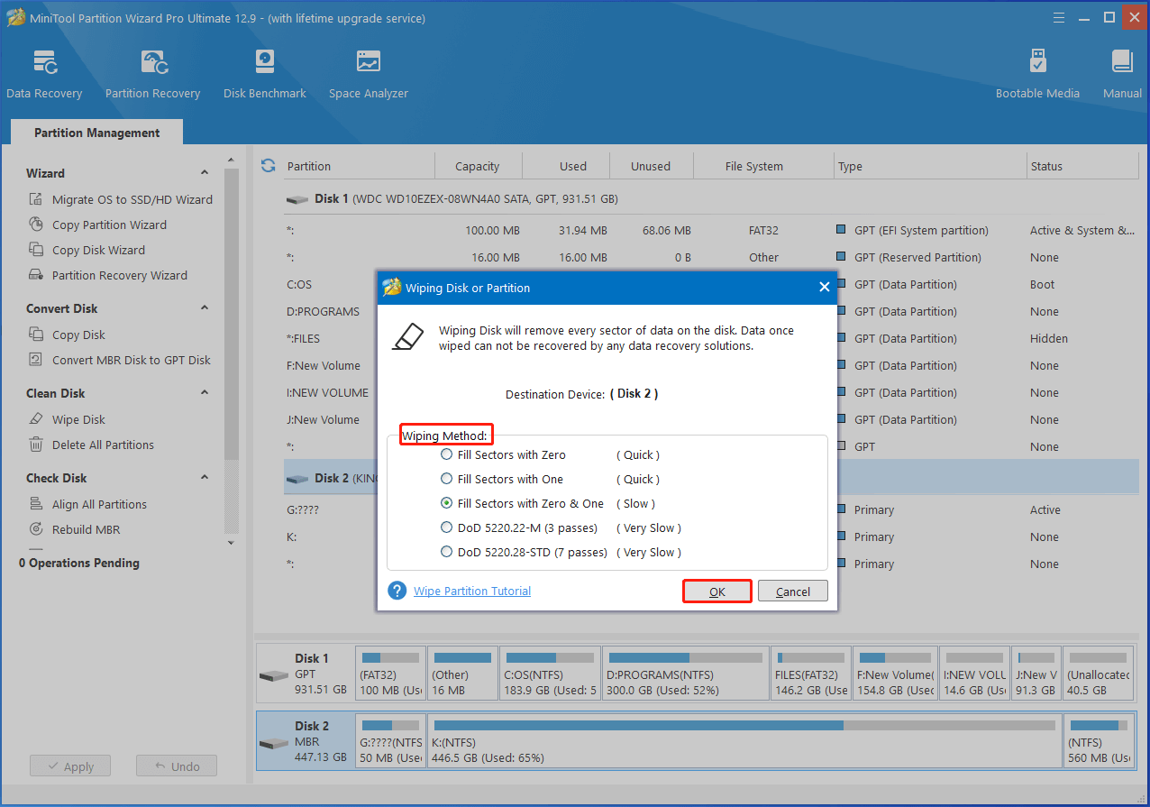Image resolution: width=1150 pixels, height=807 pixels.
Task: Click Wipe Disk in the sidebar
Action: tap(78, 419)
